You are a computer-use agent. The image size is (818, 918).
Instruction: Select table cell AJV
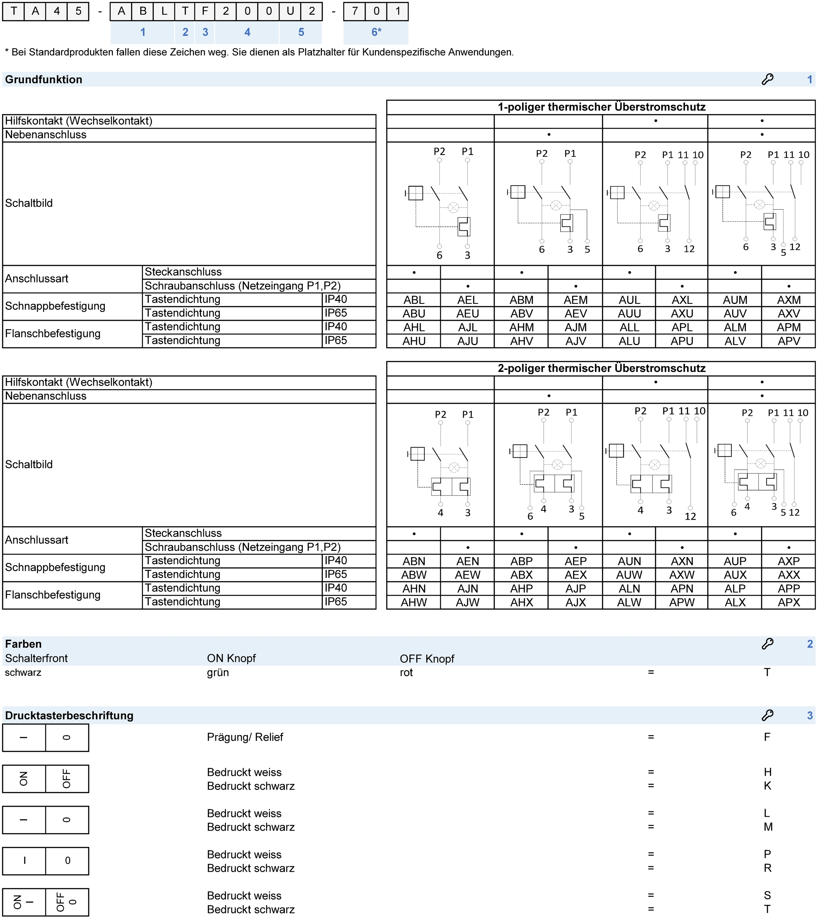pos(575,341)
